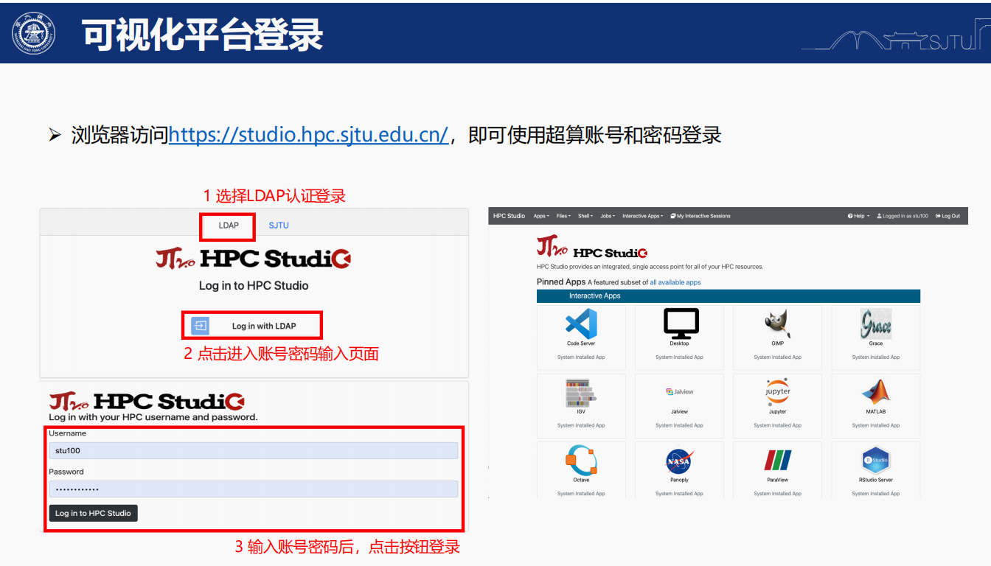Click the Code Server label text
The height and width of the screenshot is (566, 991).
coord(581,343)
